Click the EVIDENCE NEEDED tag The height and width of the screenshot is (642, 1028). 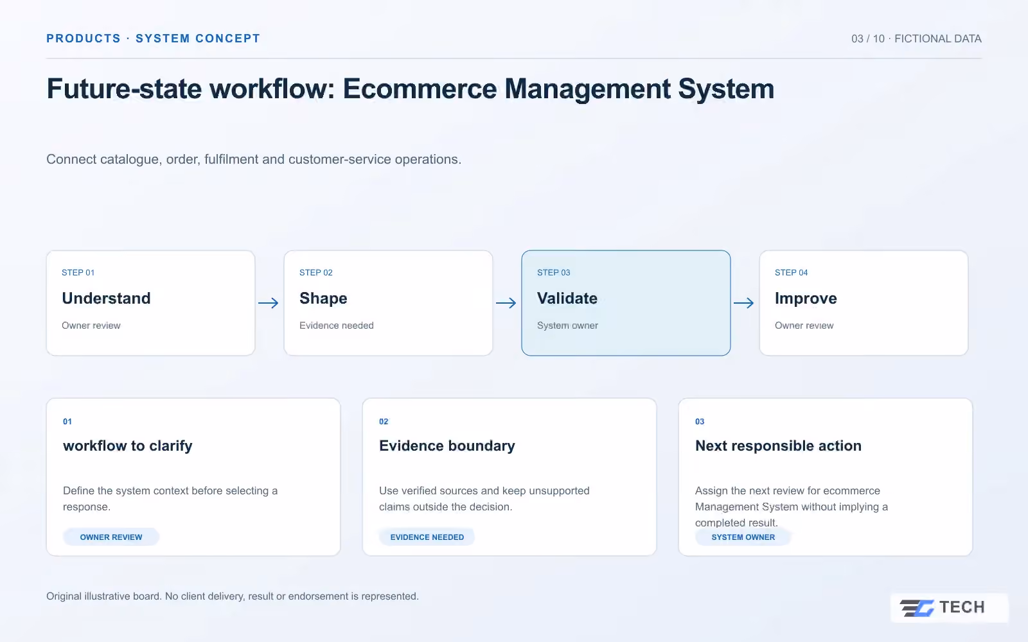coord(427,537)
